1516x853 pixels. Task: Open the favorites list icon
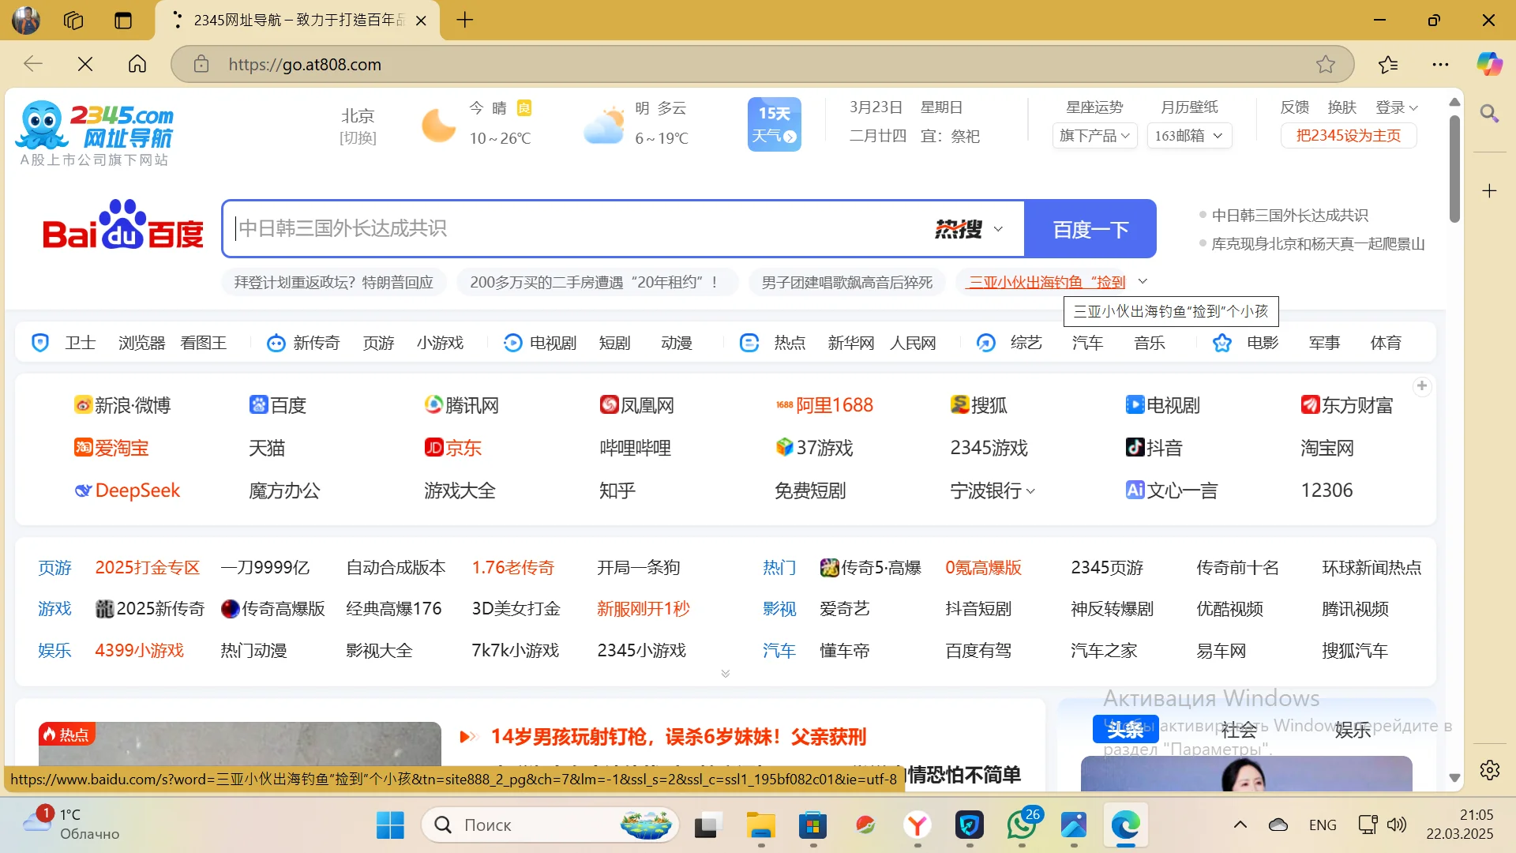tap(1387, 64)
